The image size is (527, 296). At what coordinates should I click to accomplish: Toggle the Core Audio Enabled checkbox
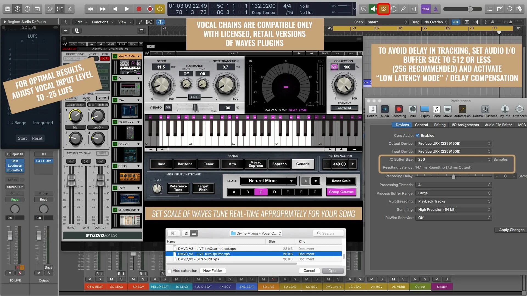[x=417, y=135]
